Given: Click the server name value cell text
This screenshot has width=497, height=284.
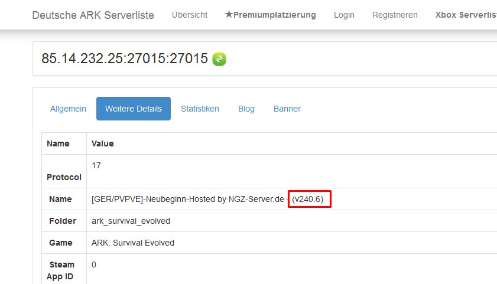Looking at the screenshot, I should click(207, 199).
